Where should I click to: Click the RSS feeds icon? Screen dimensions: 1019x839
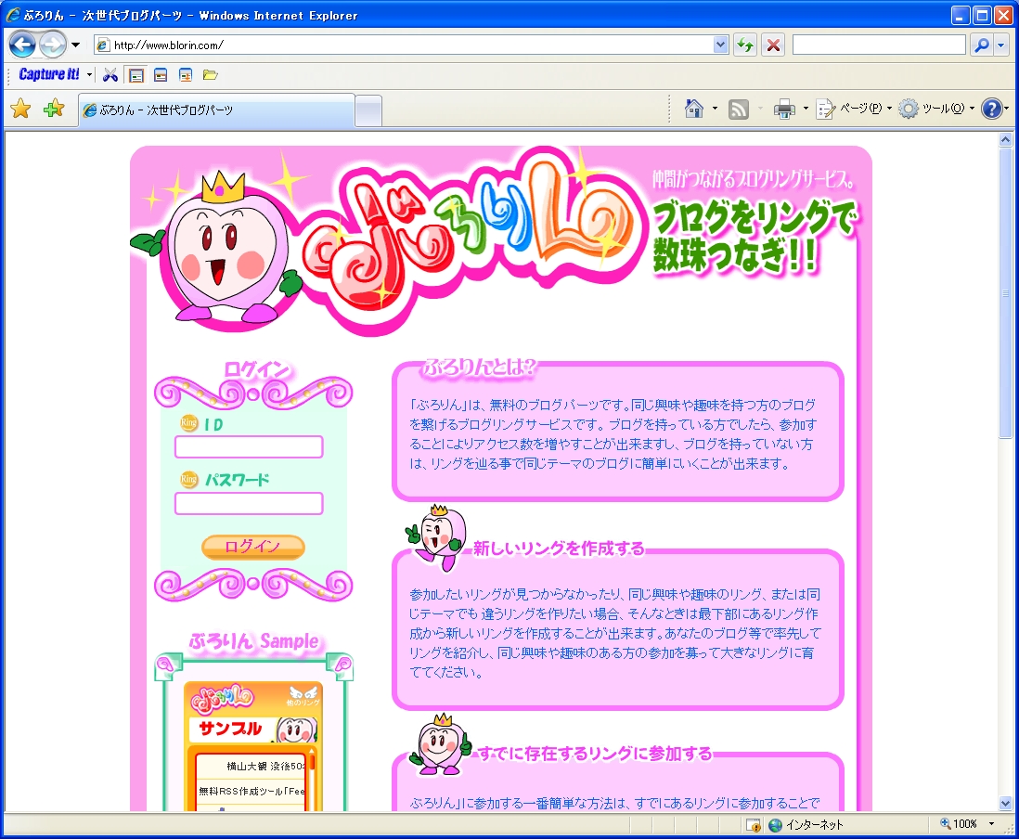click(738, 110)
